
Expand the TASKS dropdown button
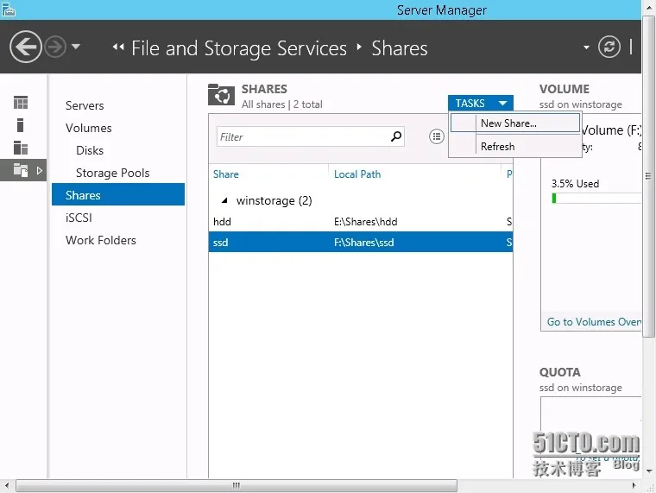480,104
